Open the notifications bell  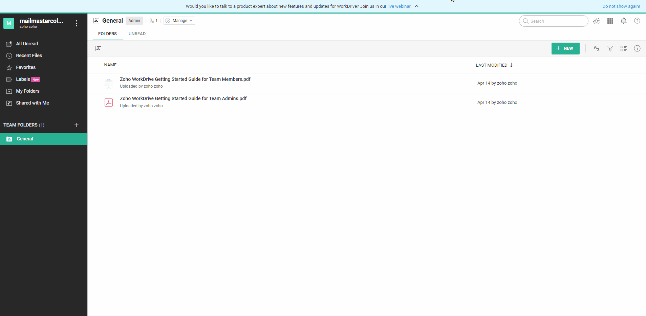point(624,21)
